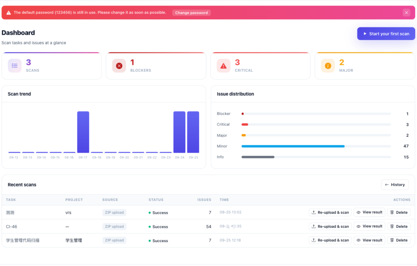
Task: Click the ZIP upload tag for 学生管理代码扫描
Action: click(114, 240)
